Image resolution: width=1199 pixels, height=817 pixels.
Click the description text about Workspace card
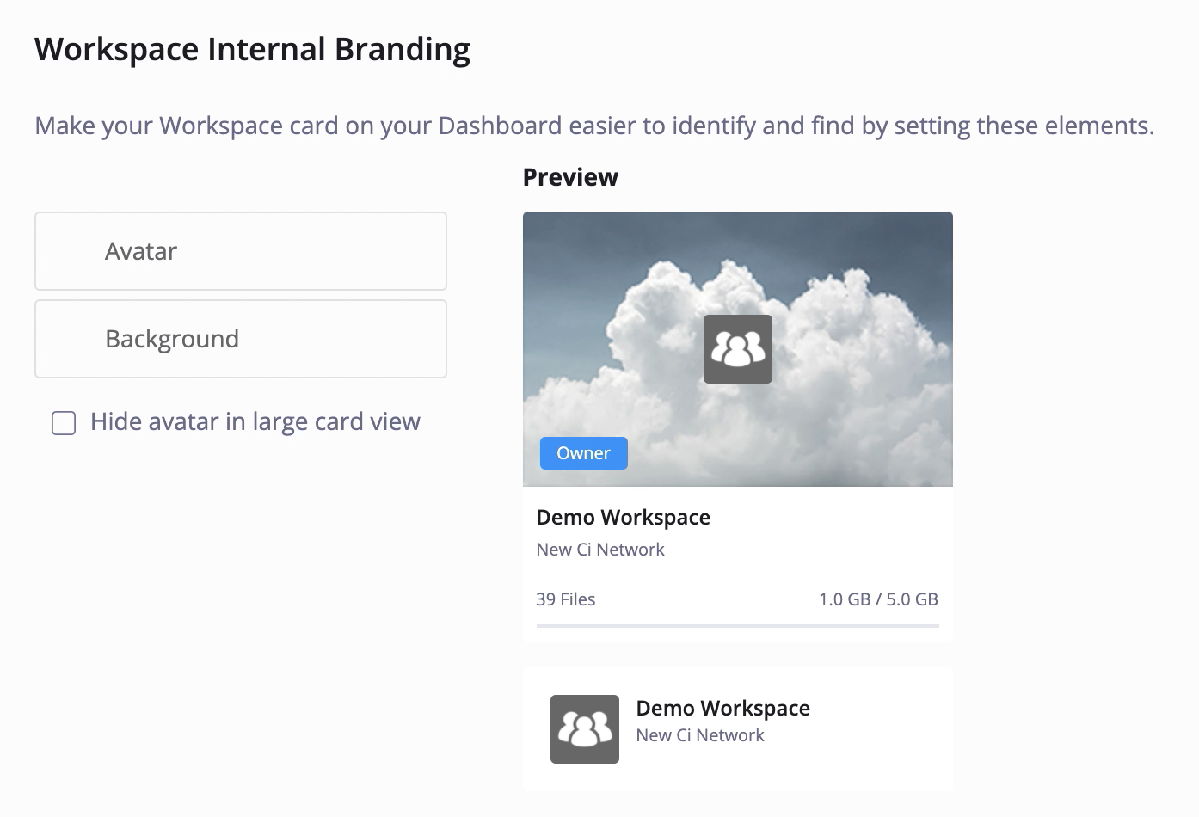[594, 126]
